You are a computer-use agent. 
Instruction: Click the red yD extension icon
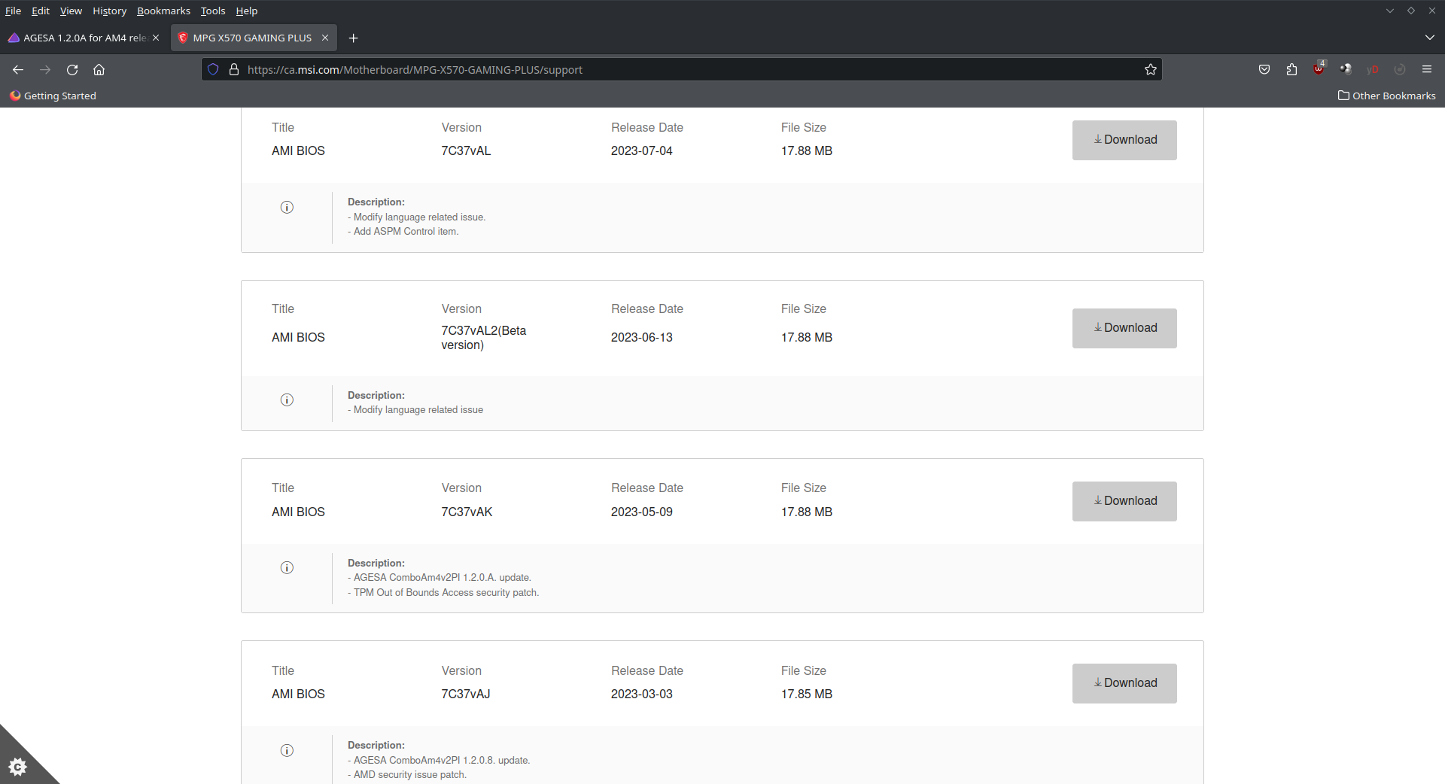(1373, 69)
